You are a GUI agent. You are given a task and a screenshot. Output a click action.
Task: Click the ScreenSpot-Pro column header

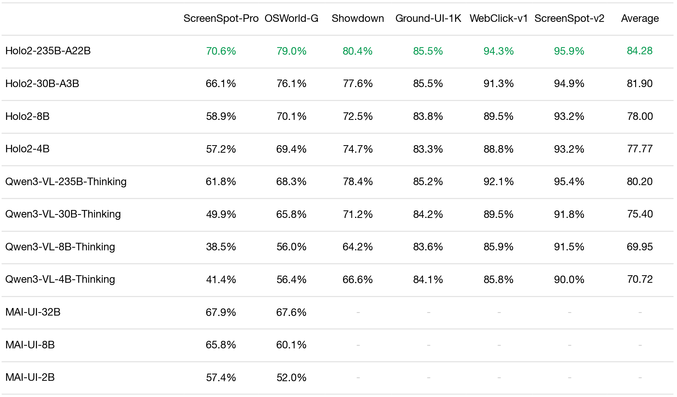(221, 18)
